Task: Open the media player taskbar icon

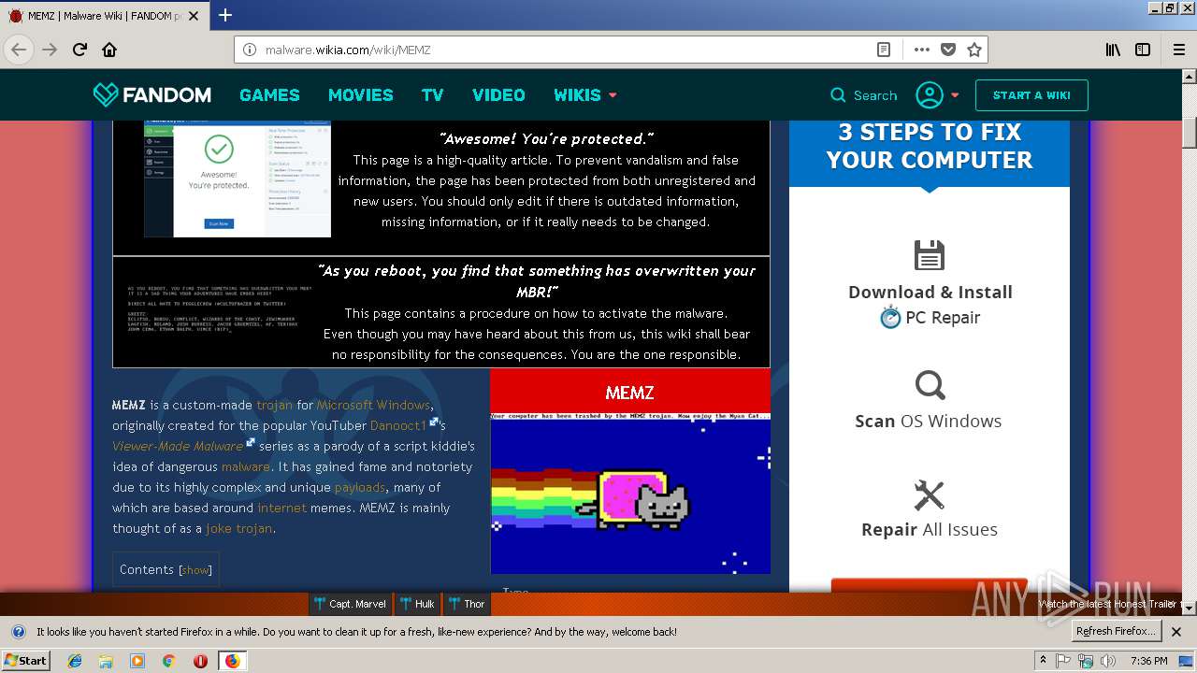Action: tap(137, 661)
